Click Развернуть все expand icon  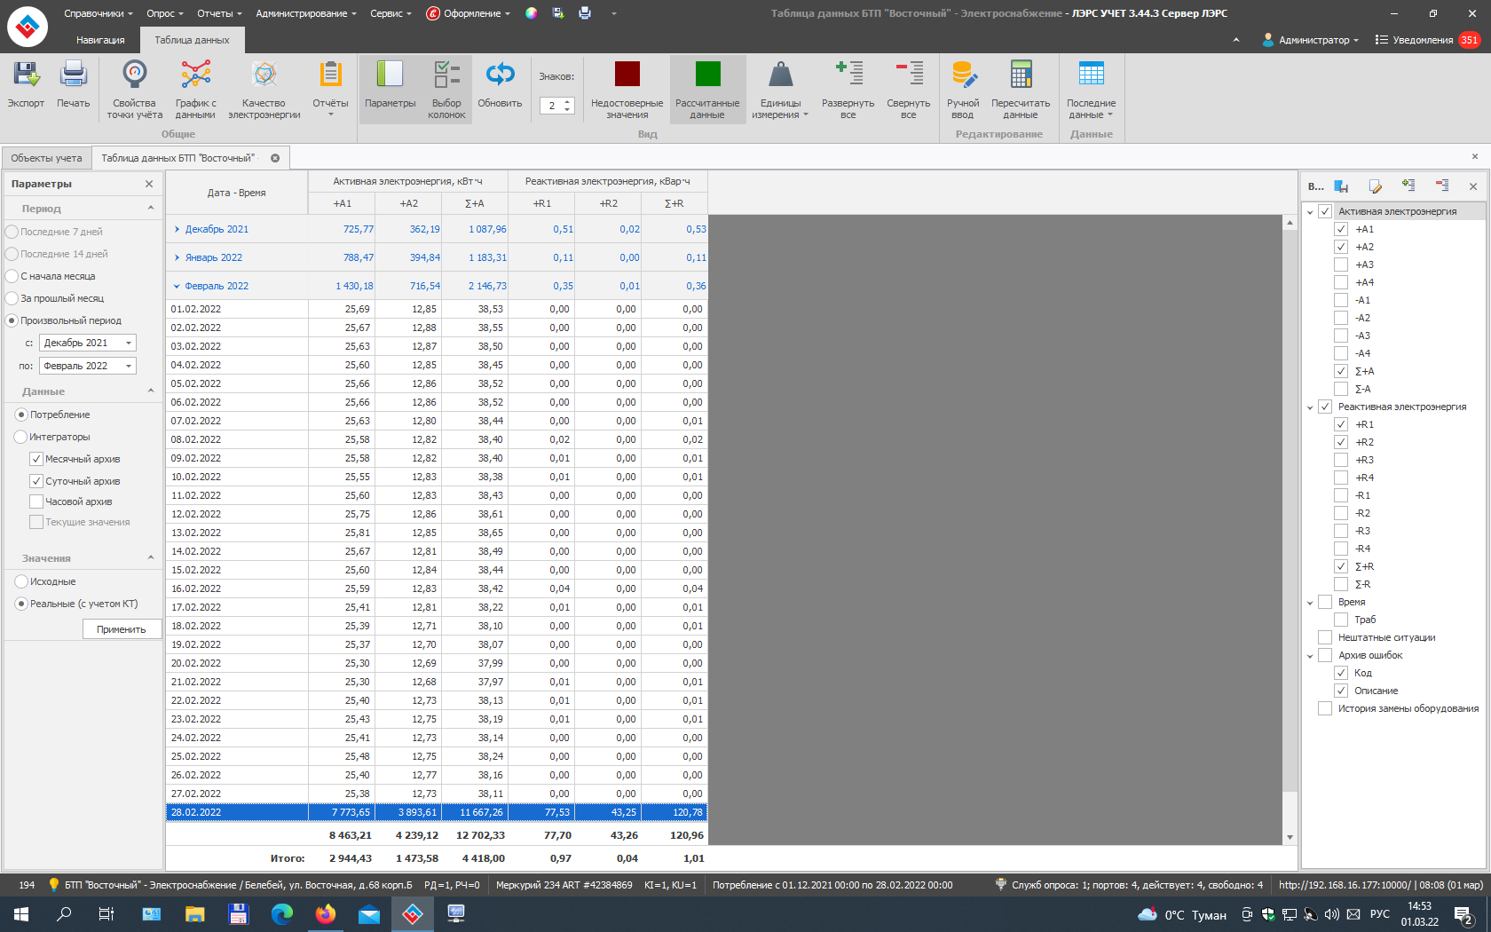tap(848, 73)
